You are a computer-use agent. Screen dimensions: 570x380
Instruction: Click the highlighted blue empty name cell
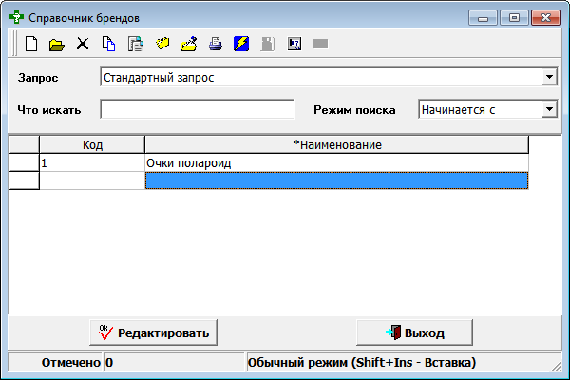[x=337, y=180]
